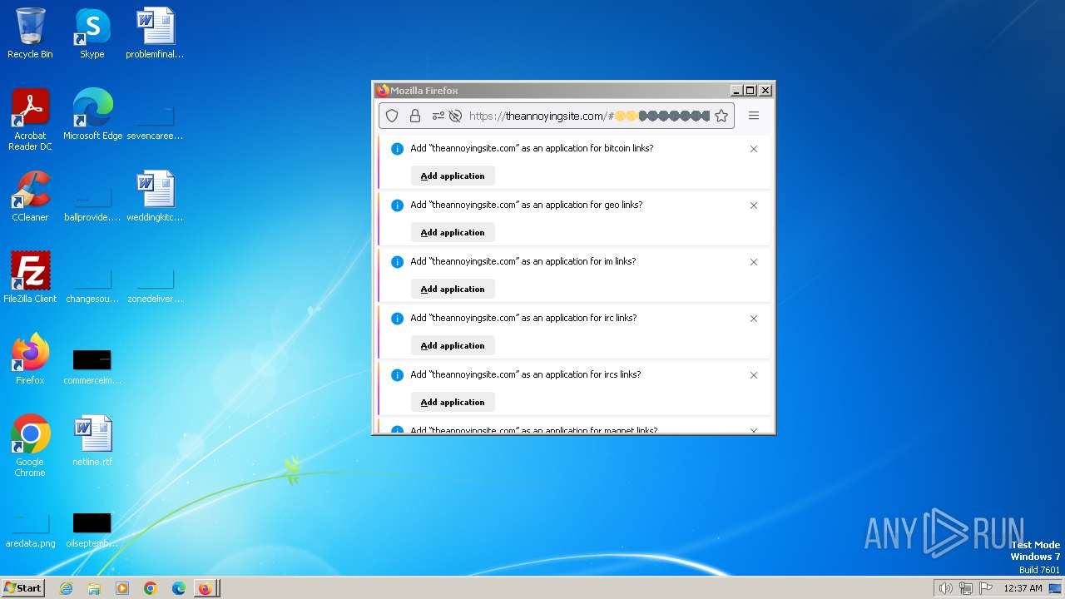Select the netline.rtf desktop file
1065x599 pixels.
pyautogui.click(x=92, y=441)
